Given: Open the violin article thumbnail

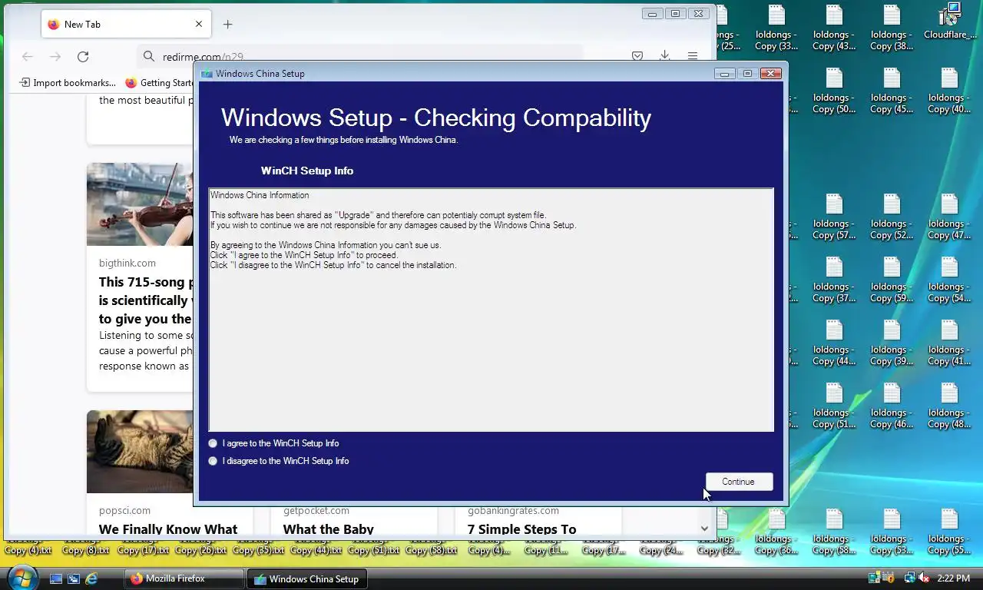Looking at the screenshot, I should [140, 204].
